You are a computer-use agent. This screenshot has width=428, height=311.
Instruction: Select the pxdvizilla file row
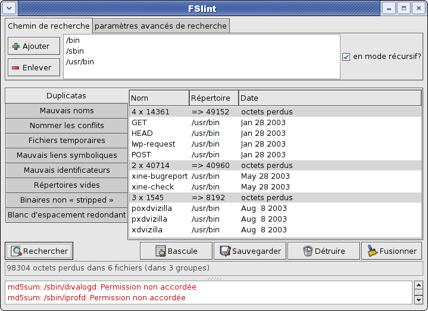point(275,219)
